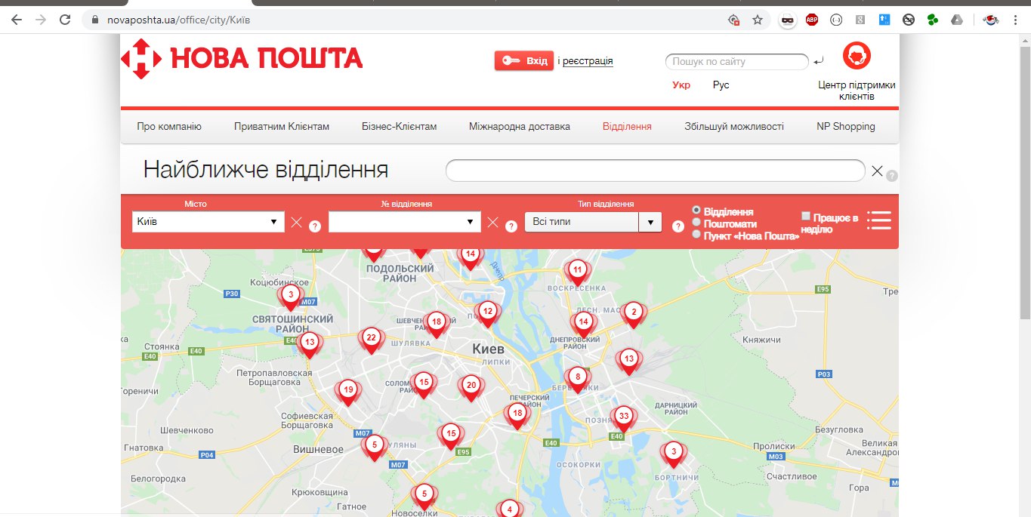Switch to list view icon
Viewport: 1031px width, 517px height.
(879, 220)
